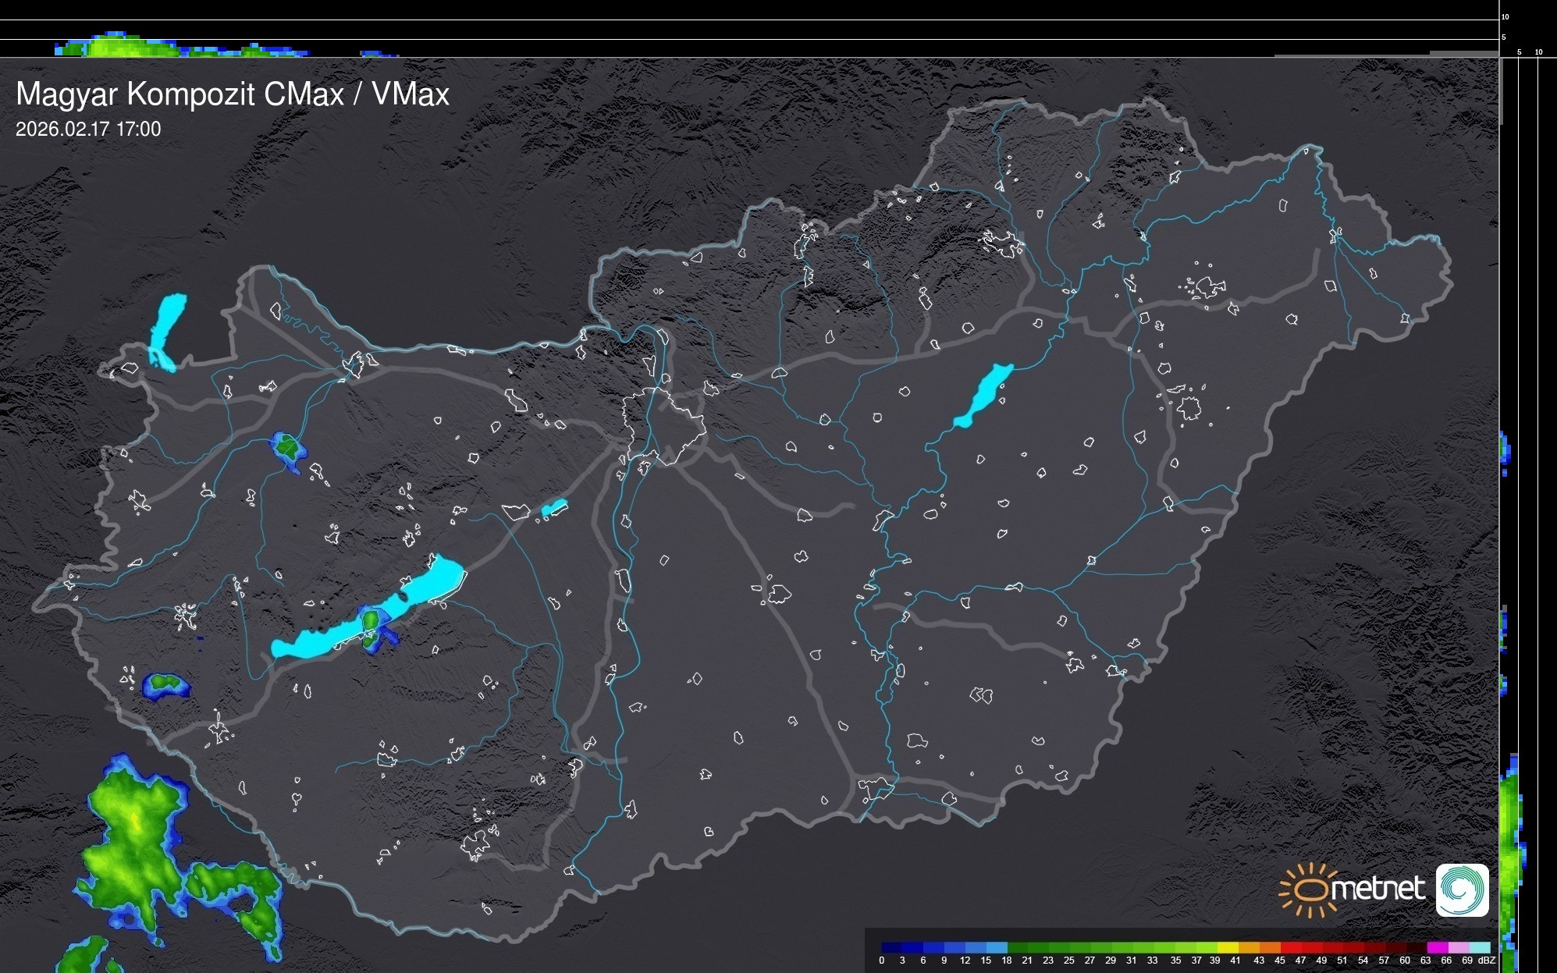This screenshot has width=1557, height=973.
Task: Click the yellow 39 dBZ swatch
Action: pyautogui.click(x=1228, y=947)
